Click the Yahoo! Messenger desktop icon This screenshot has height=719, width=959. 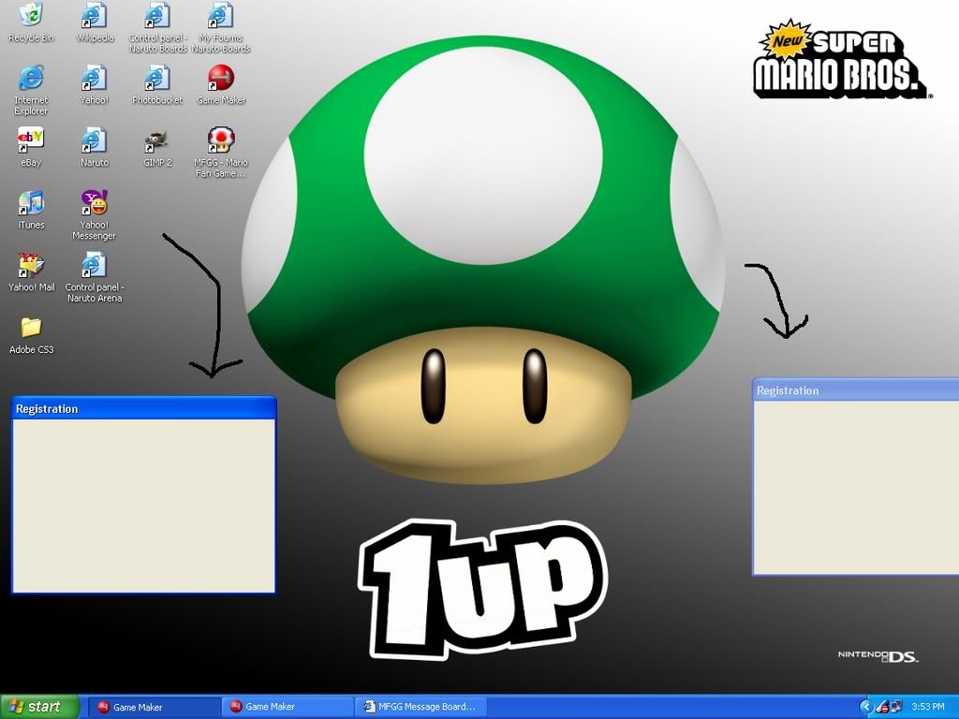point(94,203)
